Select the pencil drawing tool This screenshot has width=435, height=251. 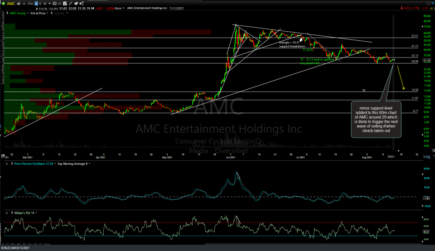tap(71, 4)
